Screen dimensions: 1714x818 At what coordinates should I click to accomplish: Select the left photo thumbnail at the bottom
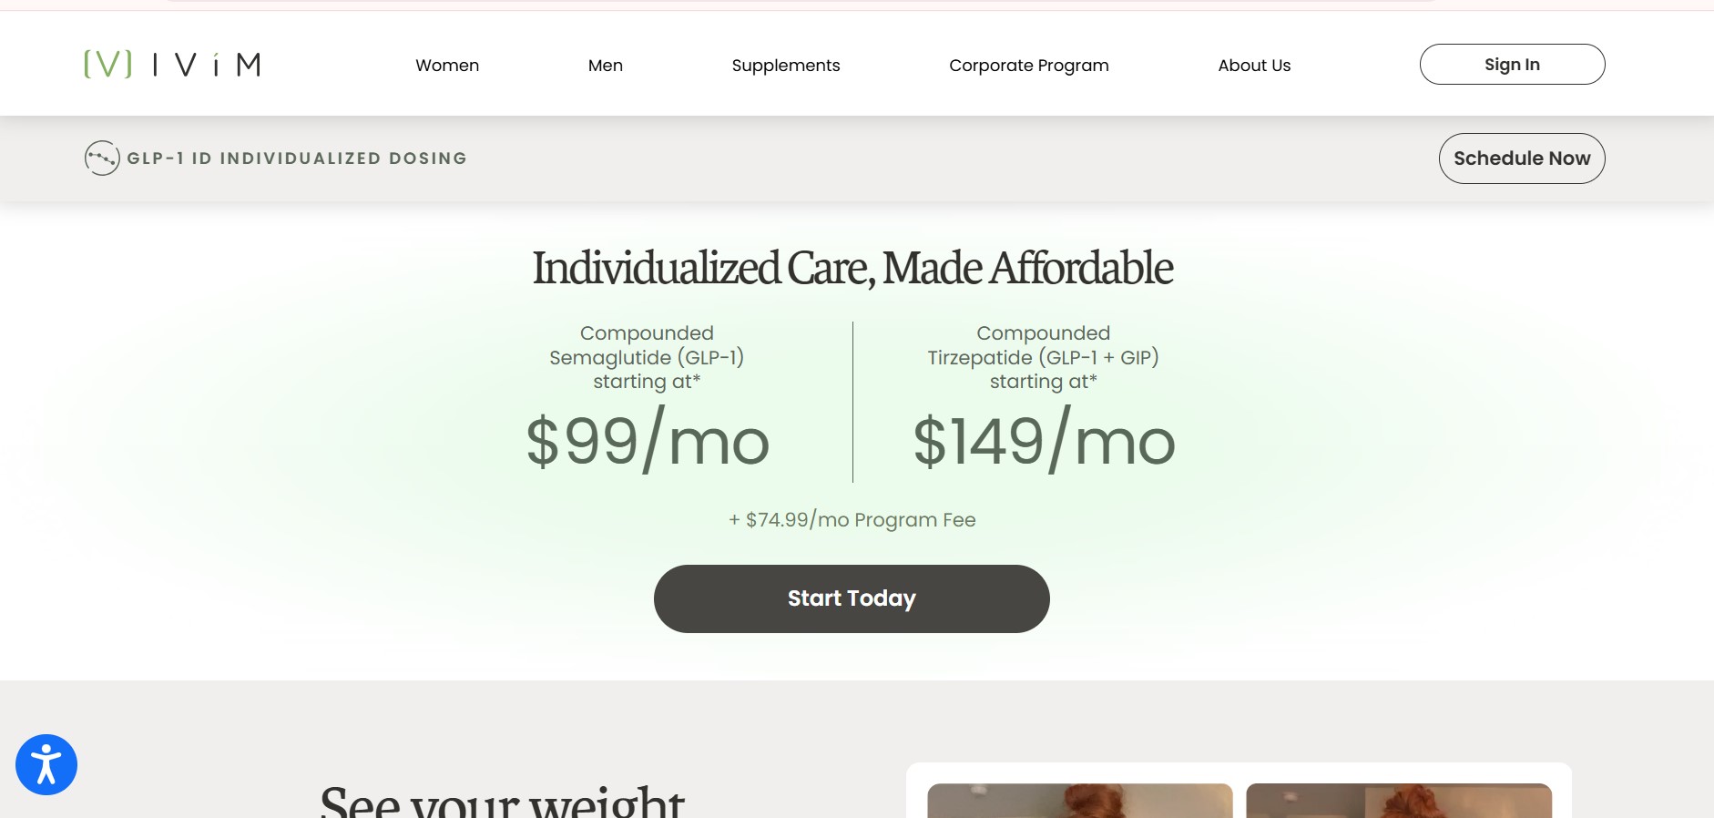point(1079,800)
